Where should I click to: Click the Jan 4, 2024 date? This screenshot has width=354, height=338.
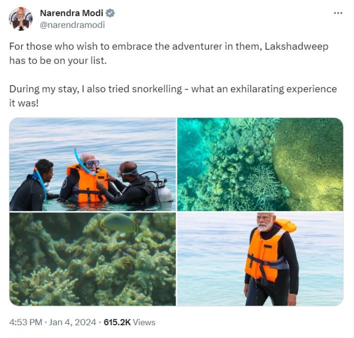tap(75, 322)
